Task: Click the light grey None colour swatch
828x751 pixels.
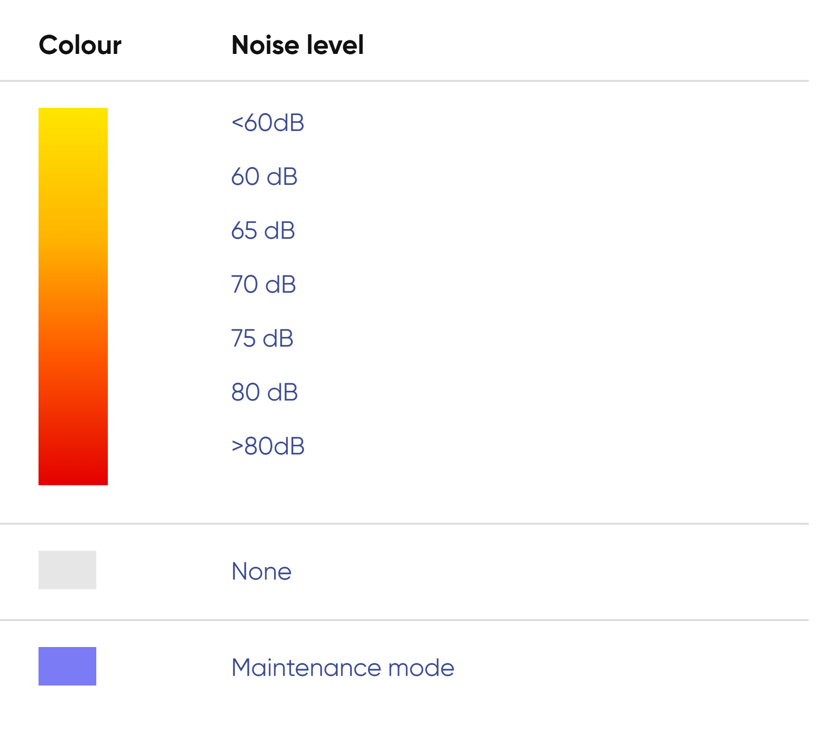Action: pyautogui.click(x=67, y=570)
